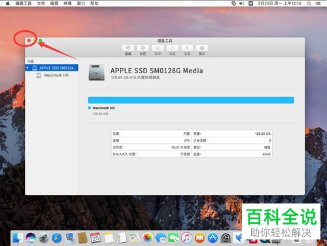Click the 不支持 S.M.A.R.T. status value
The image size is (327, 246).
coord(185,154)
